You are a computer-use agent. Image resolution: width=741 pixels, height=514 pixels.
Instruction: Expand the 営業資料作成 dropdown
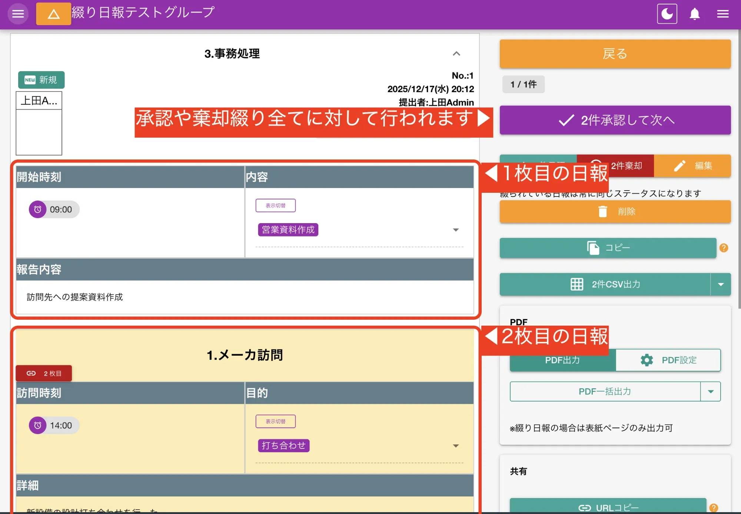(456, 230)
